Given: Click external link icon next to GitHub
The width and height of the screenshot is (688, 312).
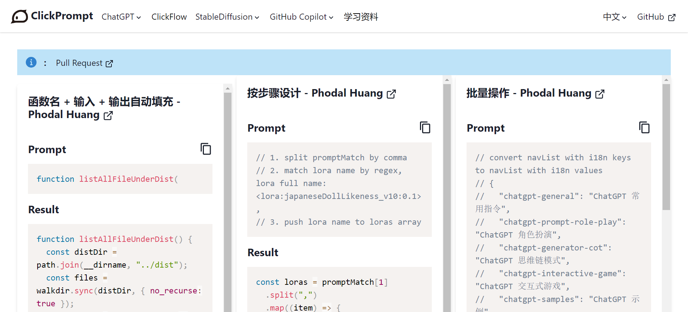Looking at the screenshot, I should pos(672,18).
